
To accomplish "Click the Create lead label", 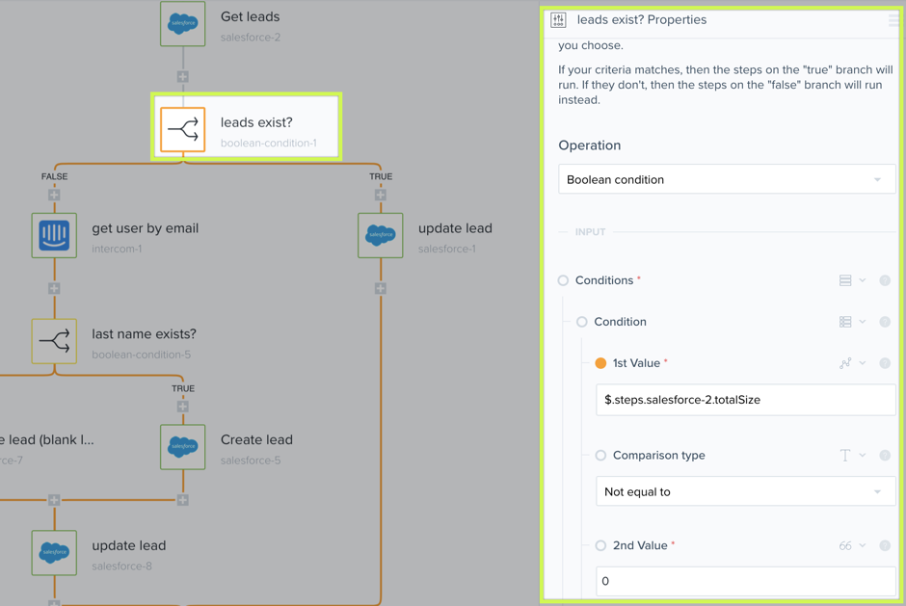I will coord(256,439).
